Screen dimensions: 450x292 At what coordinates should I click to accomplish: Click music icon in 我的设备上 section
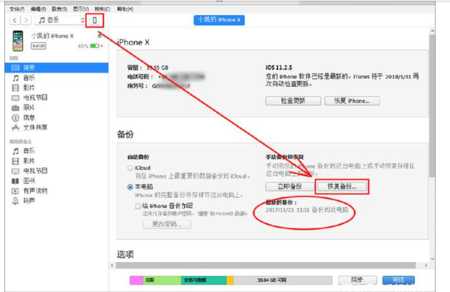pos(15,151)
